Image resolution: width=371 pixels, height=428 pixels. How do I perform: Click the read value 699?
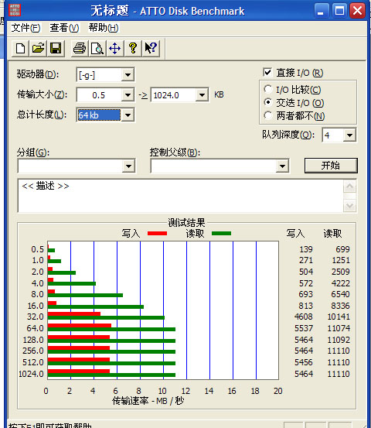click(342, 249)
